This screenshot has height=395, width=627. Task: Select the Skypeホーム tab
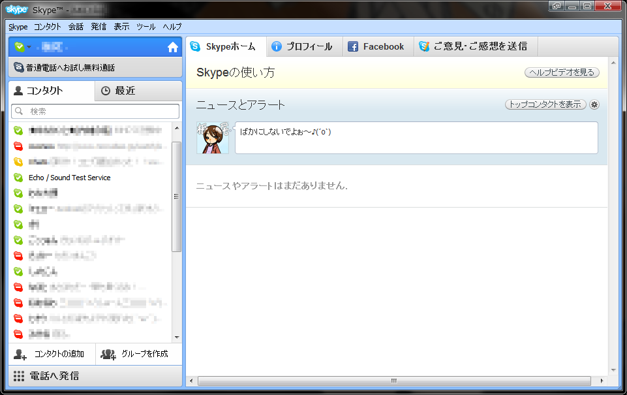point(226,46)
